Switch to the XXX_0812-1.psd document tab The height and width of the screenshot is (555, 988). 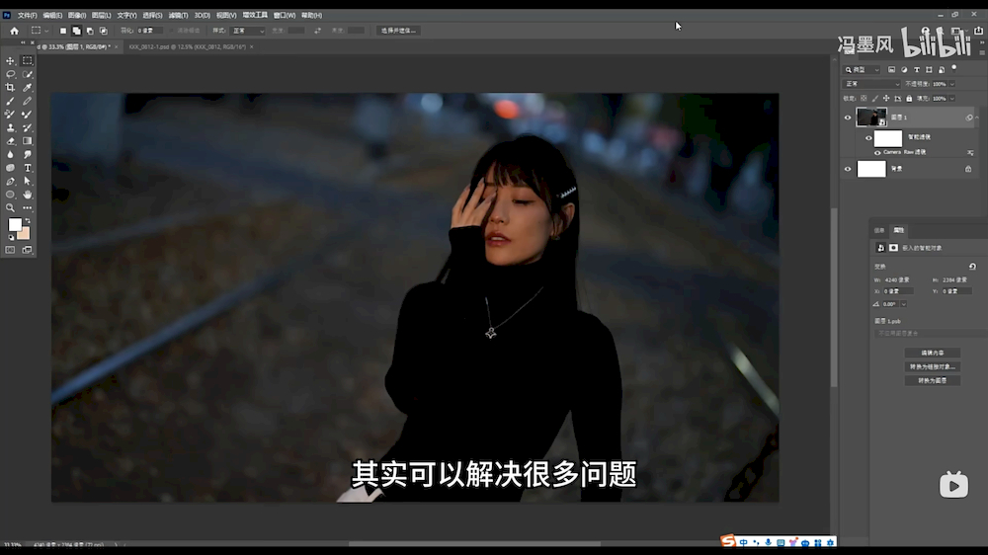tap(188, 46)
